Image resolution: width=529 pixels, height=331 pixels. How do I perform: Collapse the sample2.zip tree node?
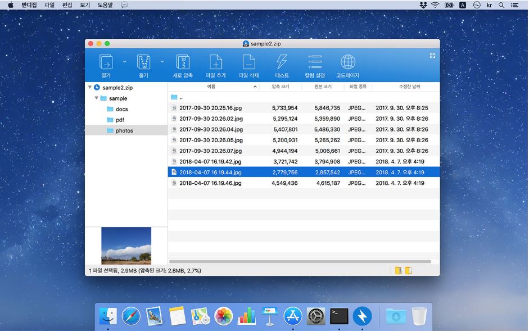90,88
